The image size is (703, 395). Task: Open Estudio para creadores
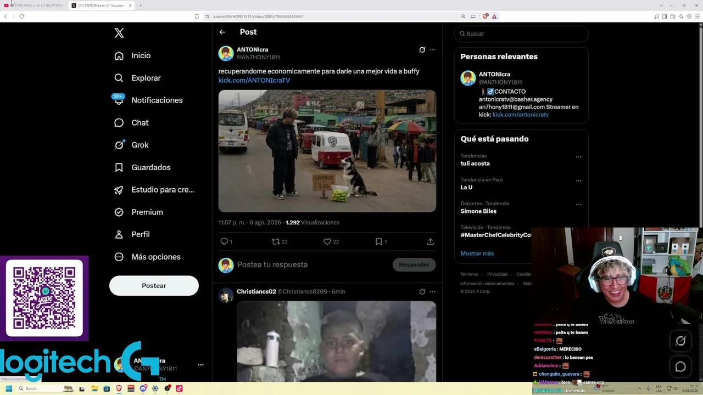(154, 190)
